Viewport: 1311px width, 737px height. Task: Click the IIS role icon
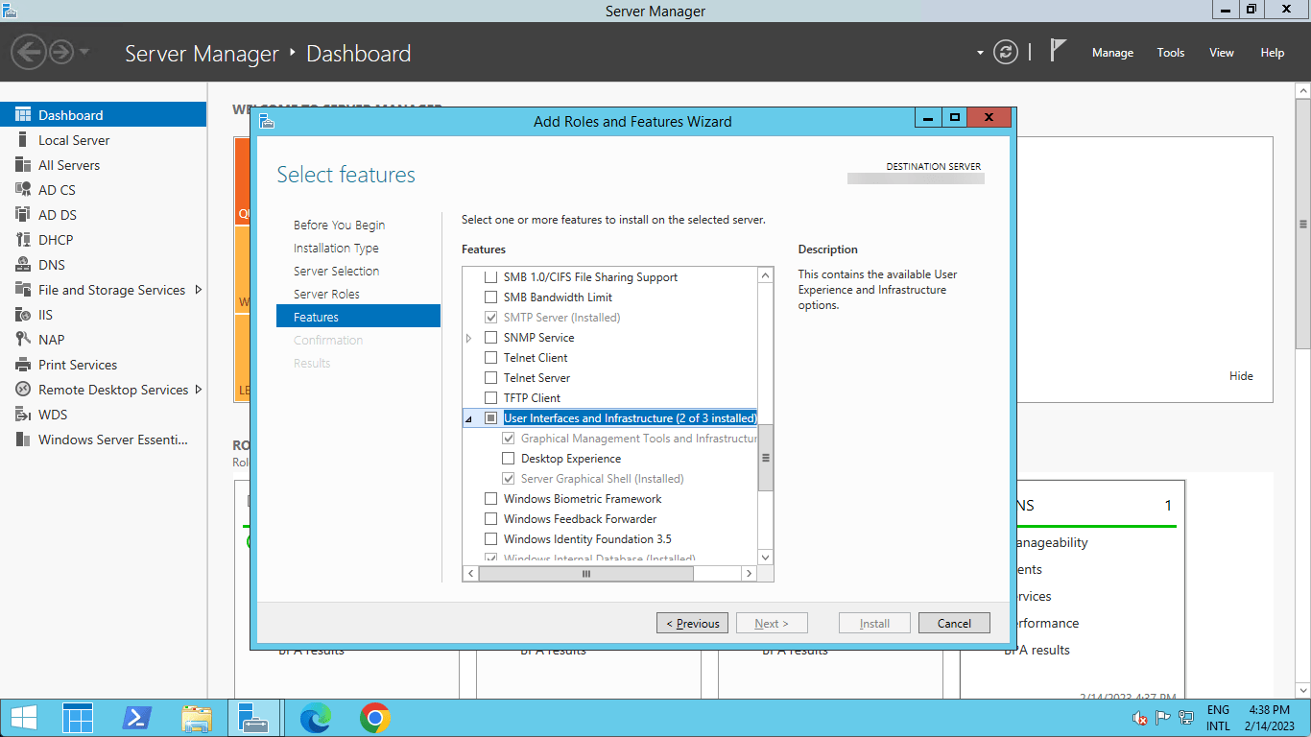tap(23, 315)
